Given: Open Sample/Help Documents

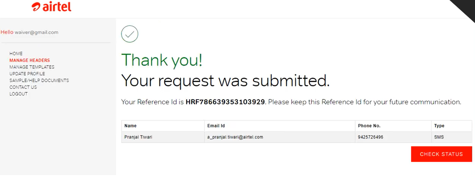Looking at the screenshot, I should click(39, 80).
